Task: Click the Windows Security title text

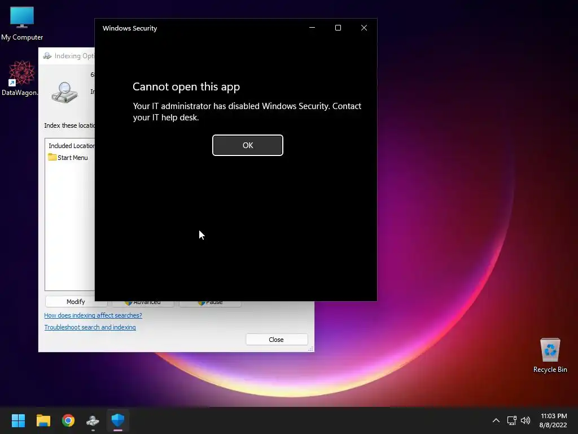Action: 130,28
